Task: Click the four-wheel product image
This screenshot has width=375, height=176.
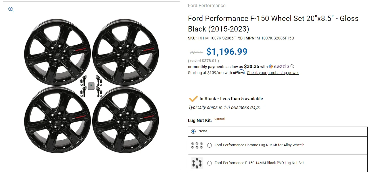Action: (91, 85)
